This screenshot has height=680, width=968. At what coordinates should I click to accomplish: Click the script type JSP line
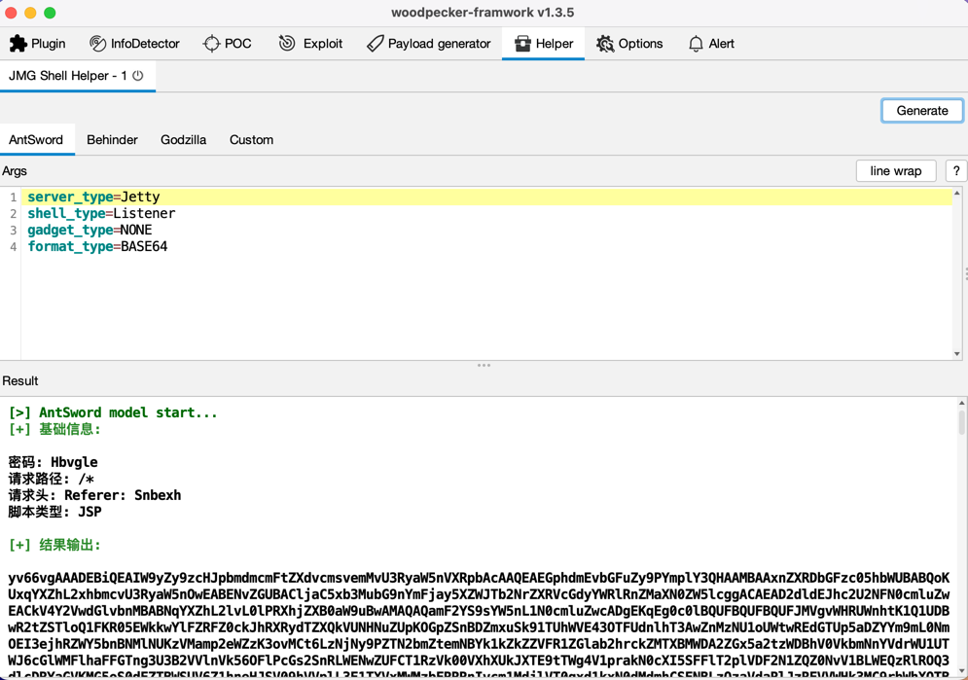click(54, 512)
